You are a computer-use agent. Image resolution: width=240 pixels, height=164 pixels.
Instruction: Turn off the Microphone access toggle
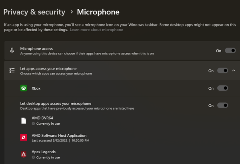[230, 50]
